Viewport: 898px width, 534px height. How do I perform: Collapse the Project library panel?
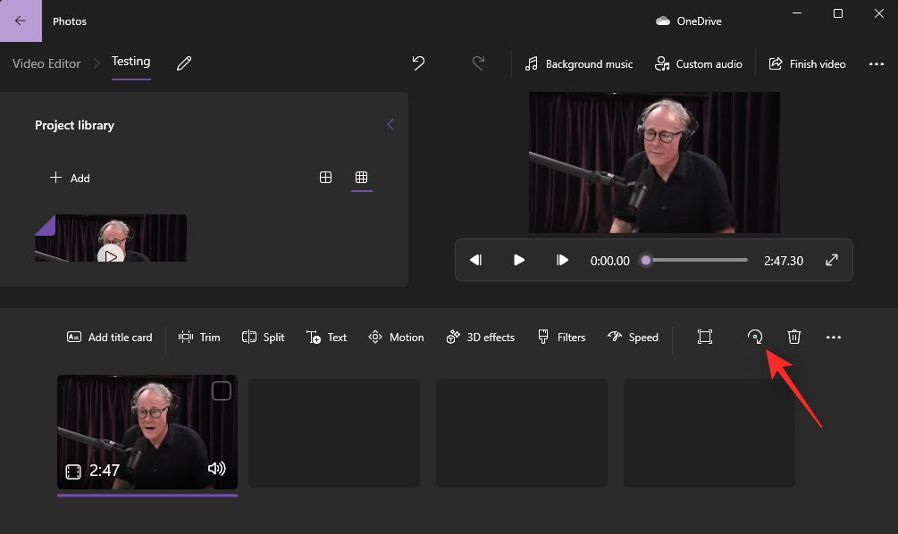pyautogui.click(x=390, y=124)
